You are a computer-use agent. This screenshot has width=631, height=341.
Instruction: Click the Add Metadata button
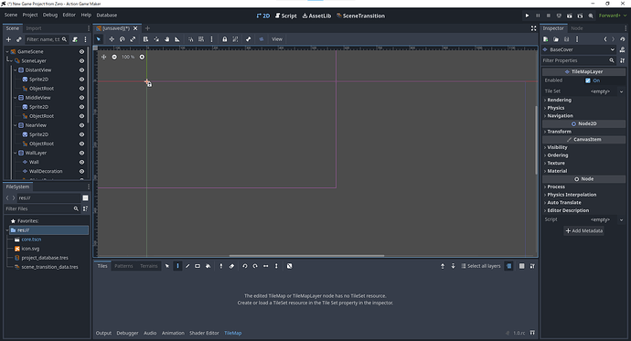point(584,230)
